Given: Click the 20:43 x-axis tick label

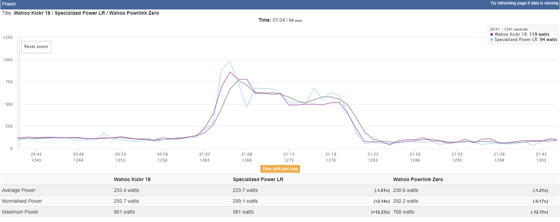Looking at the screenshot, I should (x=36, y=154).
